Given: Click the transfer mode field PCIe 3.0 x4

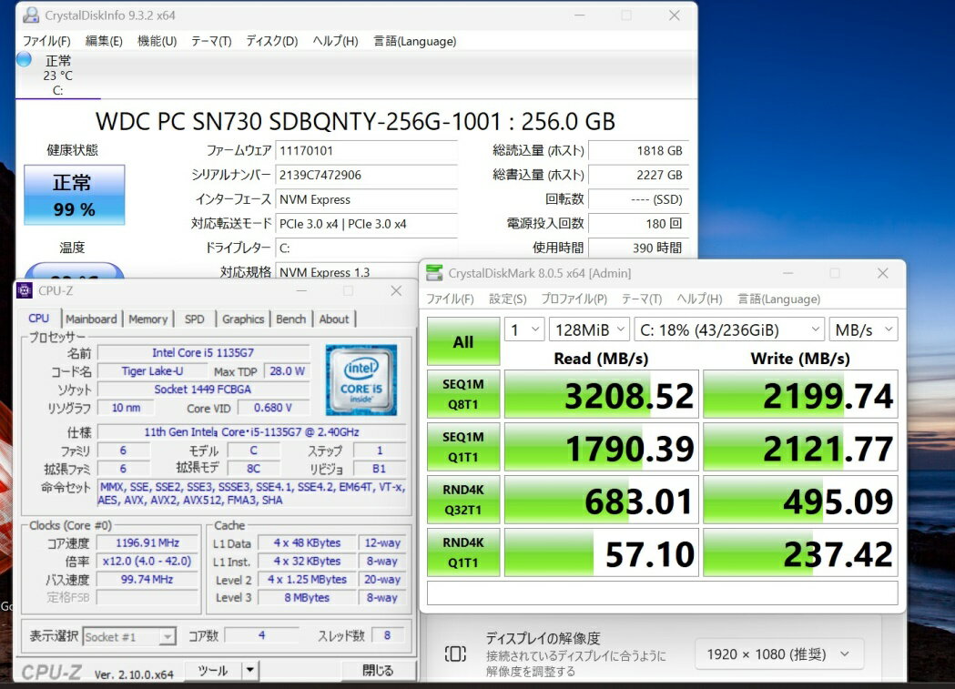Looking at the screenshot, I should pos(367,223).
